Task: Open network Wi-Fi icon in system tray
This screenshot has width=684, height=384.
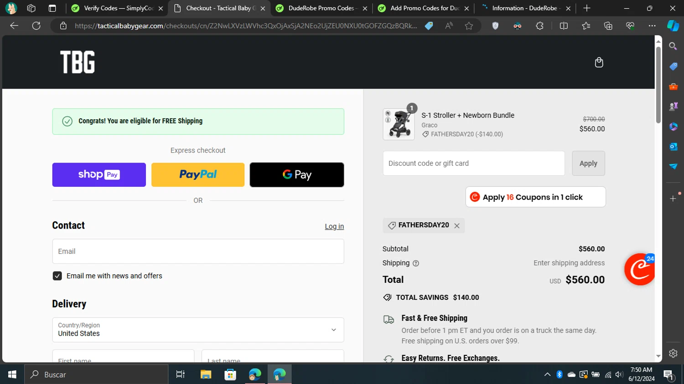Action: 608,374
